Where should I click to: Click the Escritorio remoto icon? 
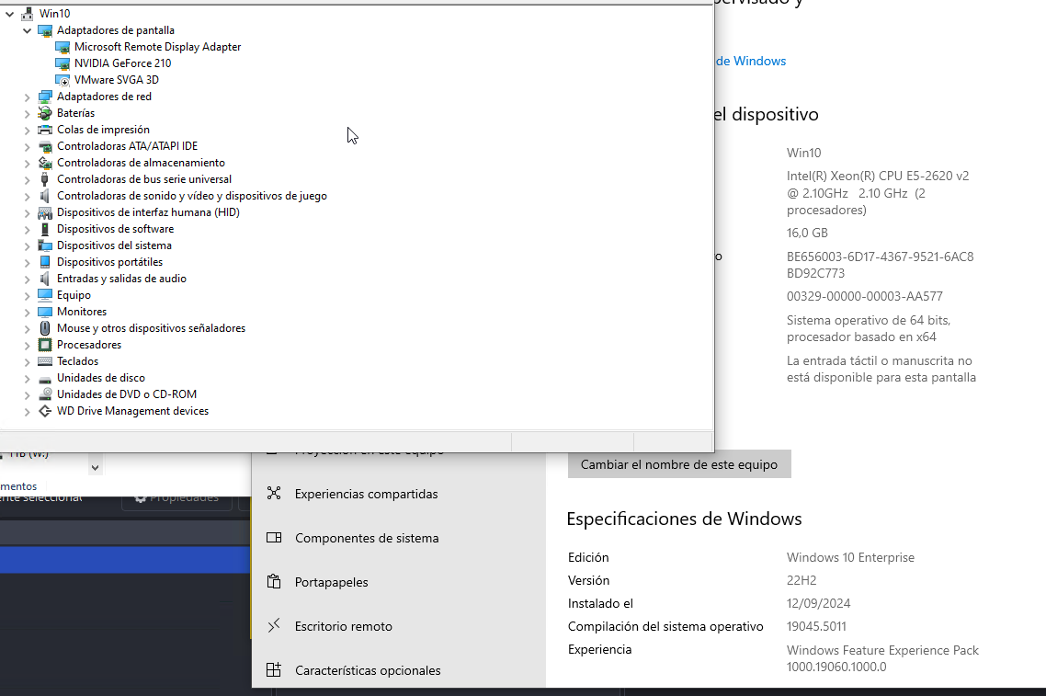click(274, 626)
